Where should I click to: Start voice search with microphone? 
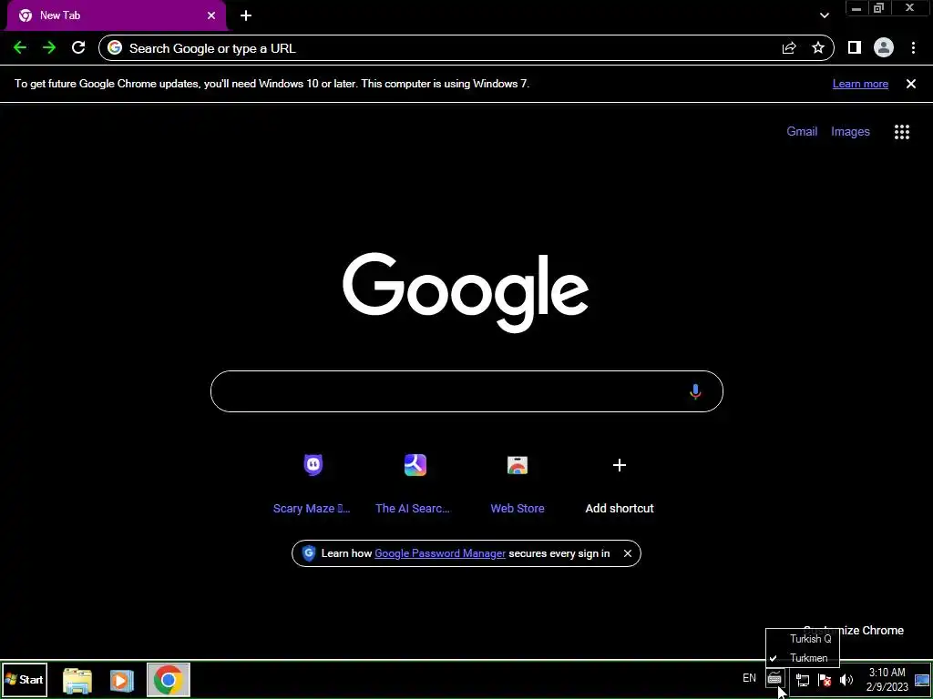pyautogui.click(x=695, y=391)
